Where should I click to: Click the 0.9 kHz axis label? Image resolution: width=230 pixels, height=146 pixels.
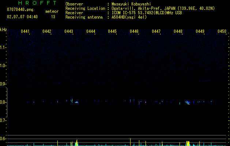3,84
